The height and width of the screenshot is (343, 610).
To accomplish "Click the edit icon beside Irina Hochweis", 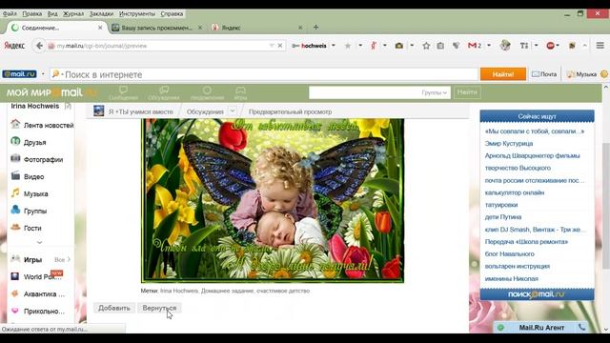I will (x=68, y=106).
